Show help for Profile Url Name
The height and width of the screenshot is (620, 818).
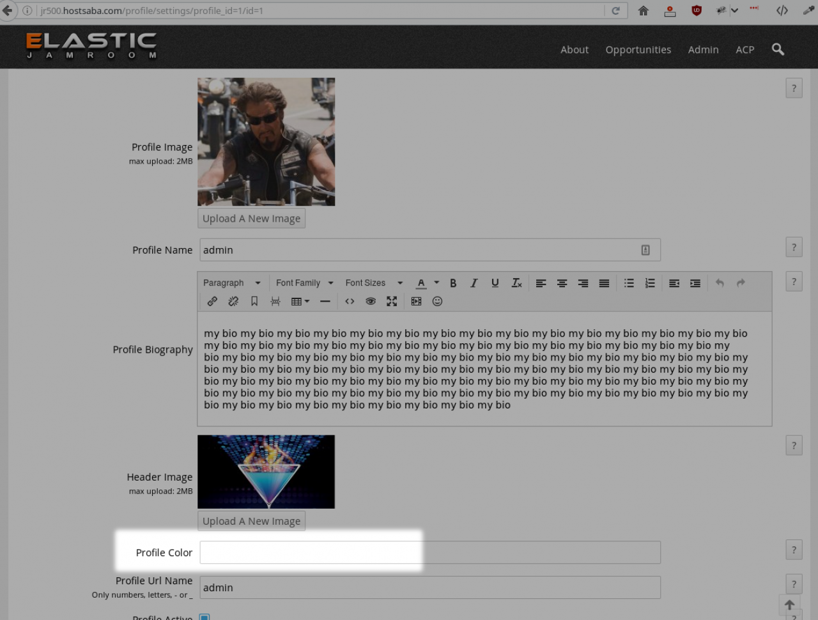794,584
